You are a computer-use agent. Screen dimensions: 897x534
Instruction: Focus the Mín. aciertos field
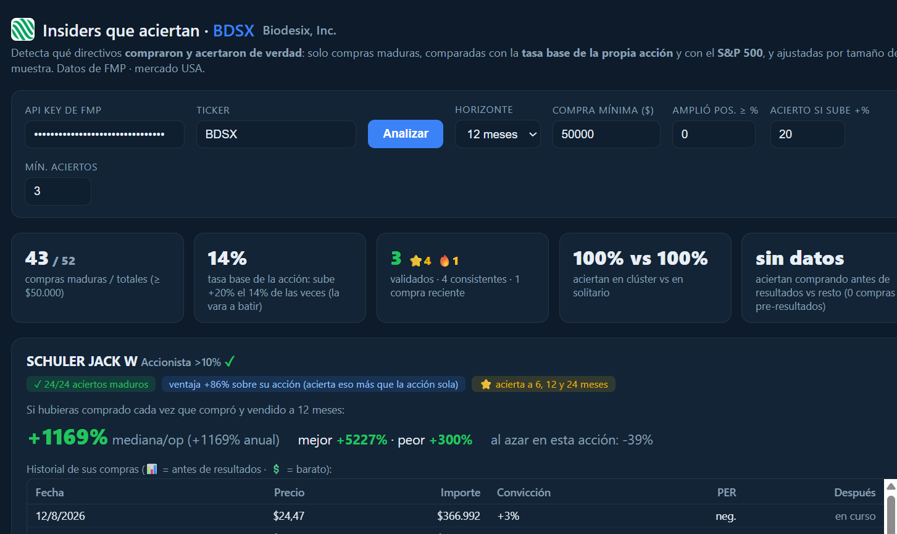[x=58, y=191]
